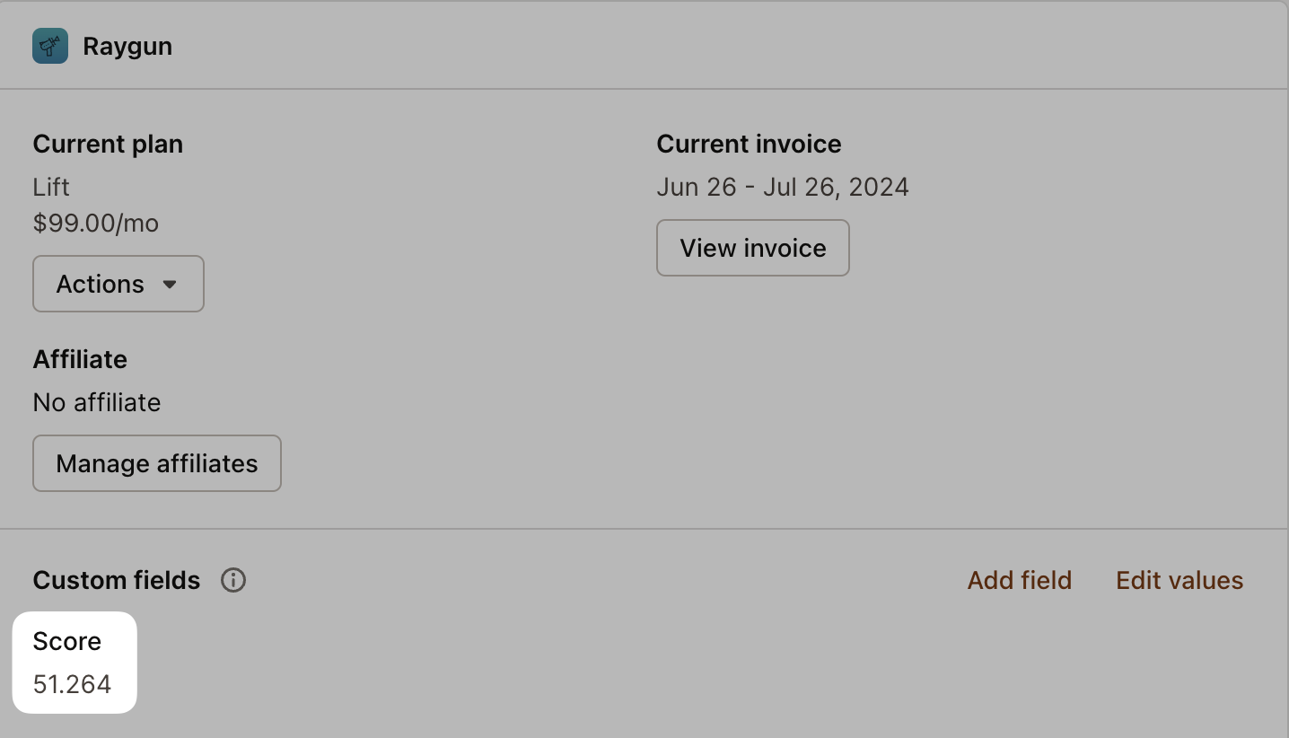Click the View invoice button
This screenshot has width=1289, height=738.
pyautogui.click(x=752, y=248)
